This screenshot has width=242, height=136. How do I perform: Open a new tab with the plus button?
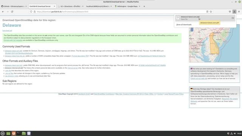coord(144,6)
